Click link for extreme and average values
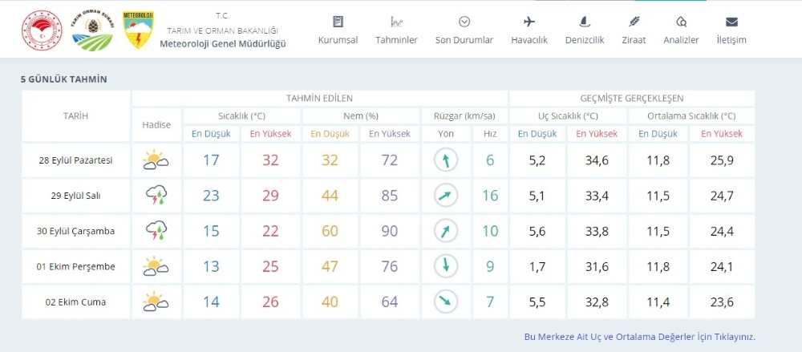802x352 pixels. (639, 337)
